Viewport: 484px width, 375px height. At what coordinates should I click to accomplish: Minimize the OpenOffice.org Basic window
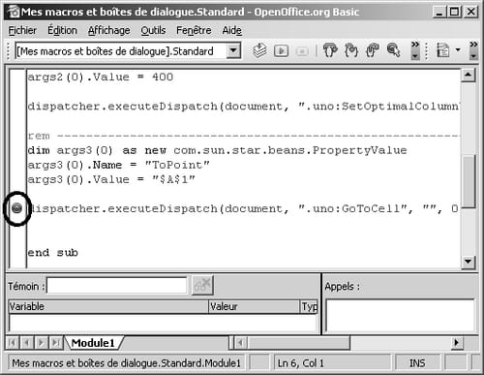coord(439,12)
